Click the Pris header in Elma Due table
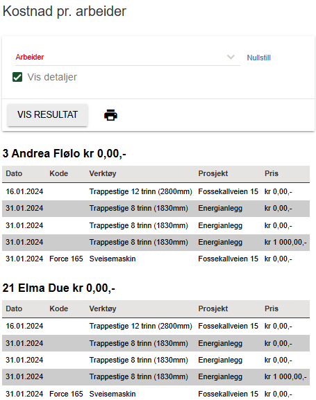The image size is (316, 400). tap(272, 308)
